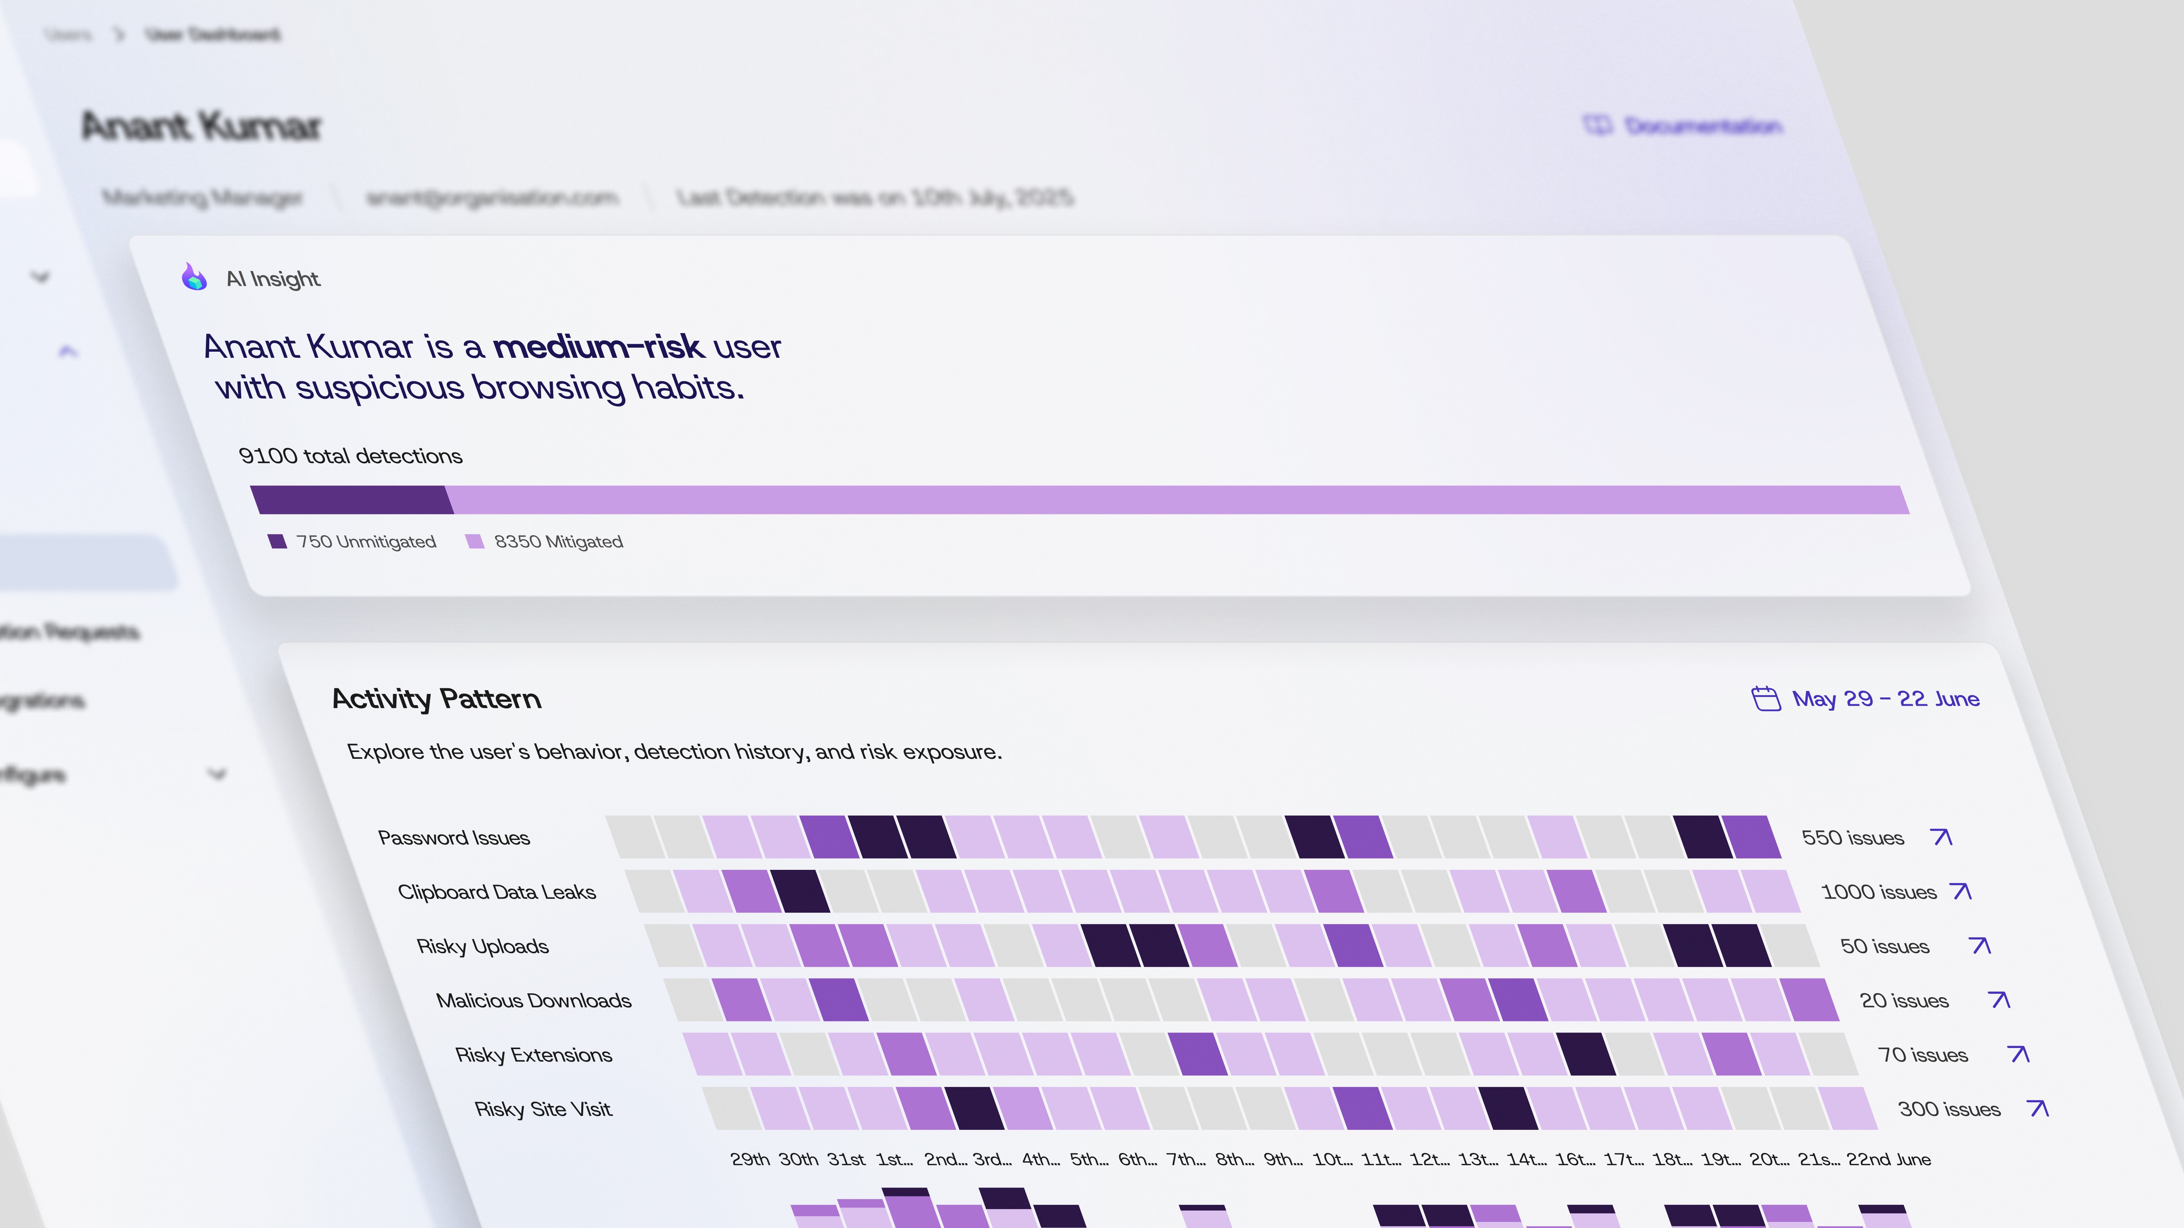
Task: Click the Documentation book icon
Action: [1597, 125]
